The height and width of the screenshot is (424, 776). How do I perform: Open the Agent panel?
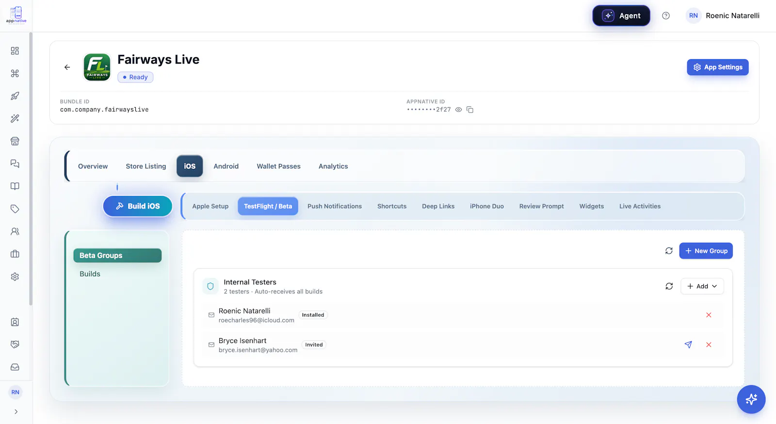(x=621, y=16)
